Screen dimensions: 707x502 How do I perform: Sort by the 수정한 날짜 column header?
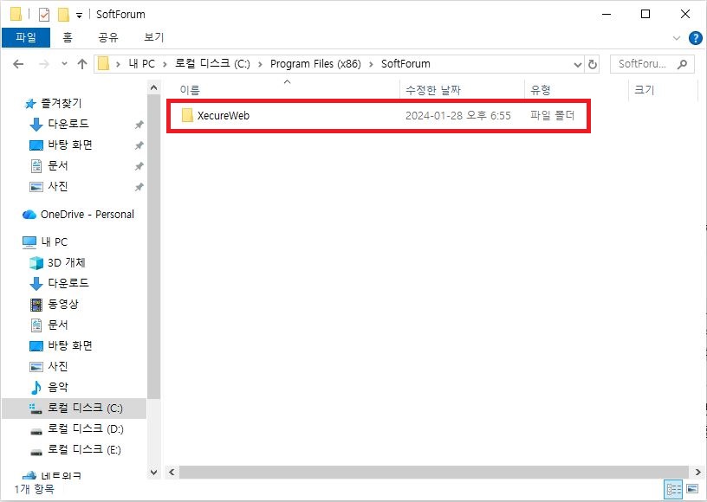(433, 90)
